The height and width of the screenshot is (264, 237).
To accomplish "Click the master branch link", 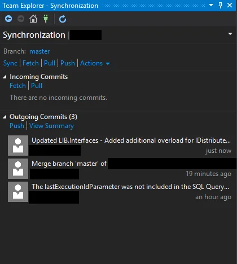I will [x=39, y=51].
